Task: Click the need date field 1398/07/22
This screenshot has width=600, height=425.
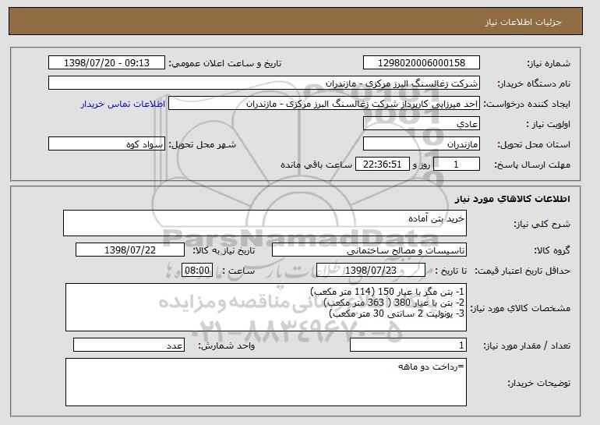Action: click(130, 250)
